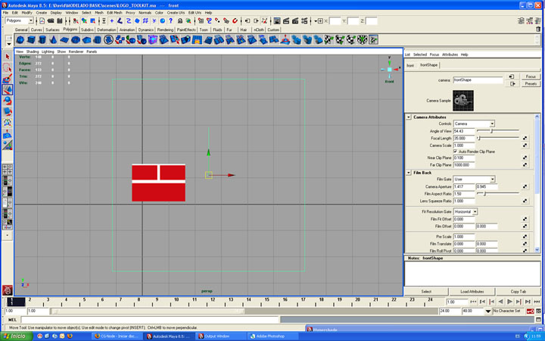This screenshot has height=341, width=545.
Task: Click the save scene icon in the status line
Action: pos(60,21)
